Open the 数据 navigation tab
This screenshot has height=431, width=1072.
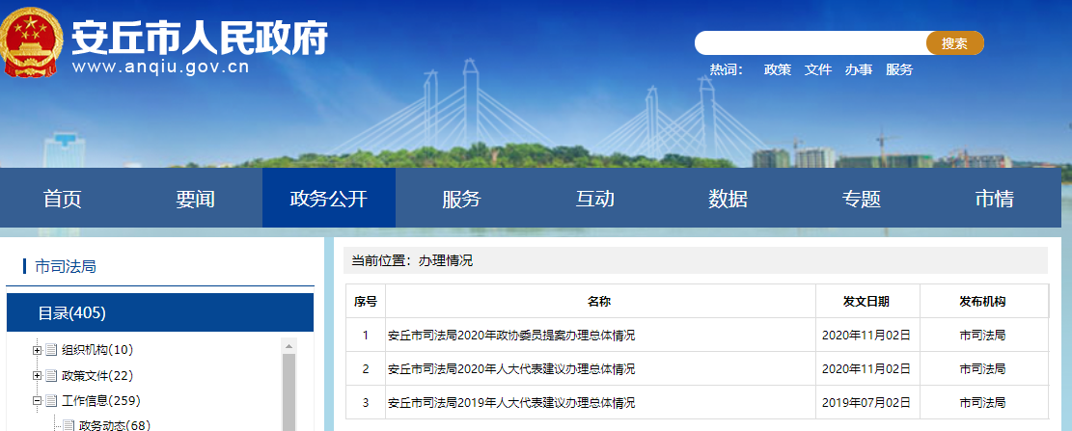coord(728,198)
